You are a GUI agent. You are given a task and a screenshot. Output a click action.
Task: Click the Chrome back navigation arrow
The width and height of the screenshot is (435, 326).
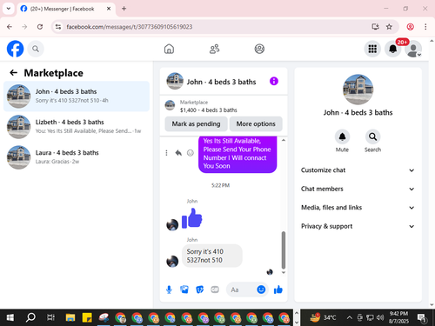click(x=10, y=27)
